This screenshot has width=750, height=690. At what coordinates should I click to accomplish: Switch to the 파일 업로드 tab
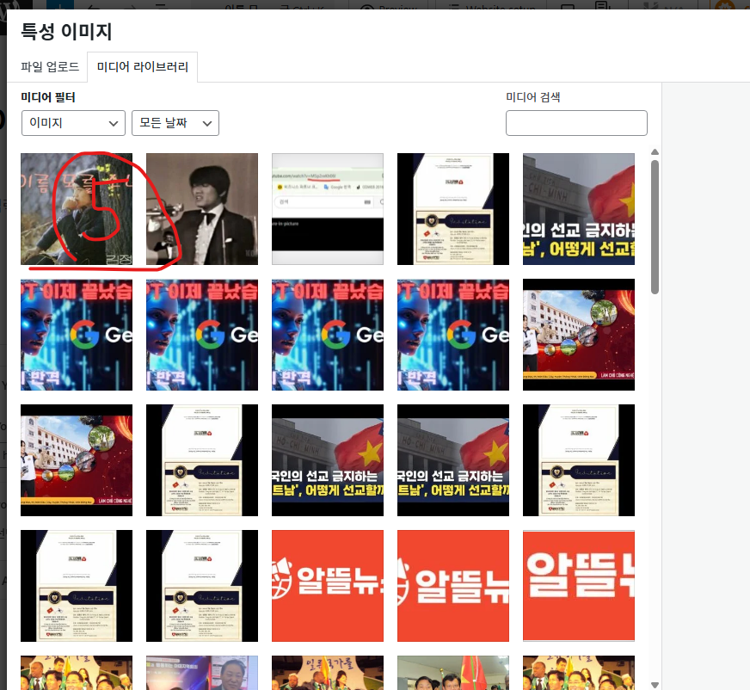point(50,66)
